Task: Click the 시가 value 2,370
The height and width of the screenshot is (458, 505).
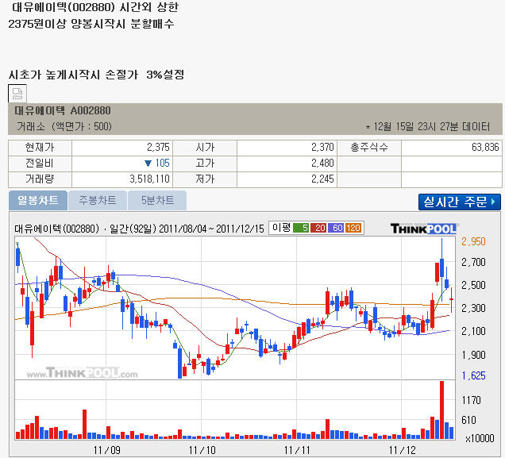Action: pyautogui.click(x=322, y=147)
